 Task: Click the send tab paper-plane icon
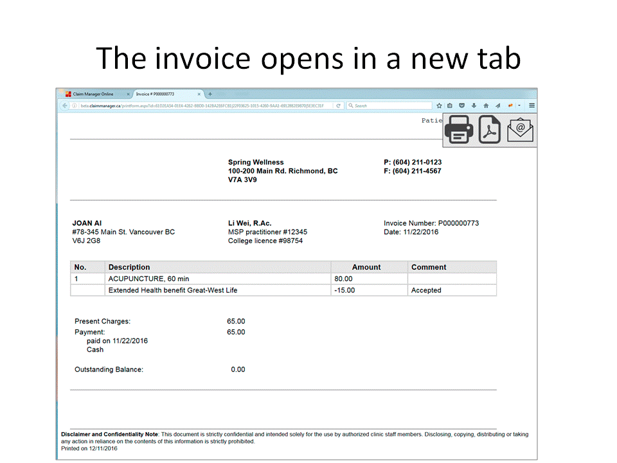pyautogui.click(x=497, y=105)
